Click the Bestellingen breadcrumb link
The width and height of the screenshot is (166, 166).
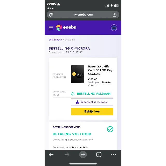tap(55, 40)
